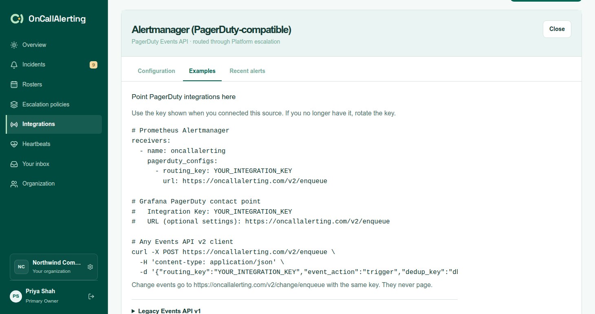Click the Rosters calendar icon

coord(14,84)
